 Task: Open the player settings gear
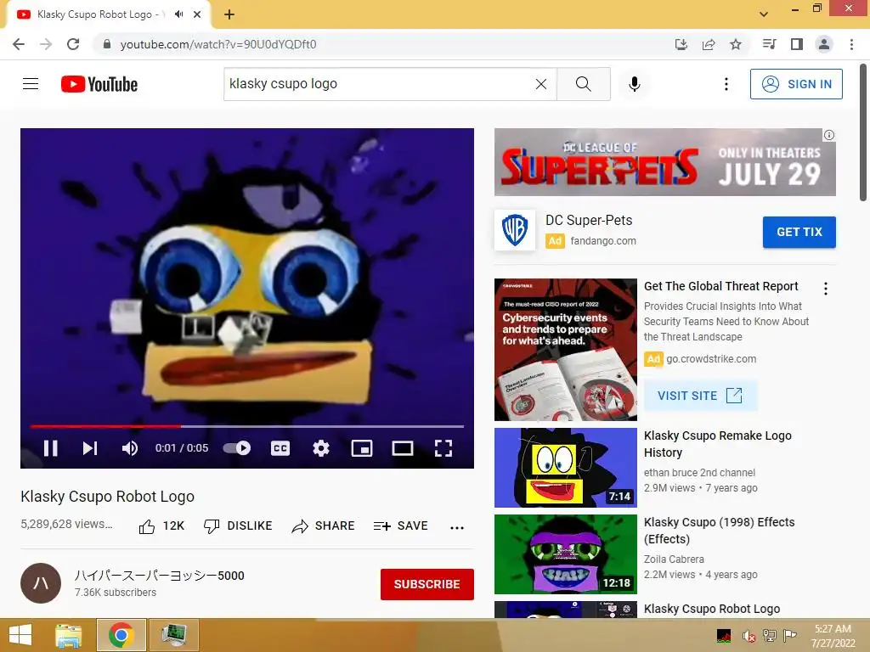tap(320, 448)
